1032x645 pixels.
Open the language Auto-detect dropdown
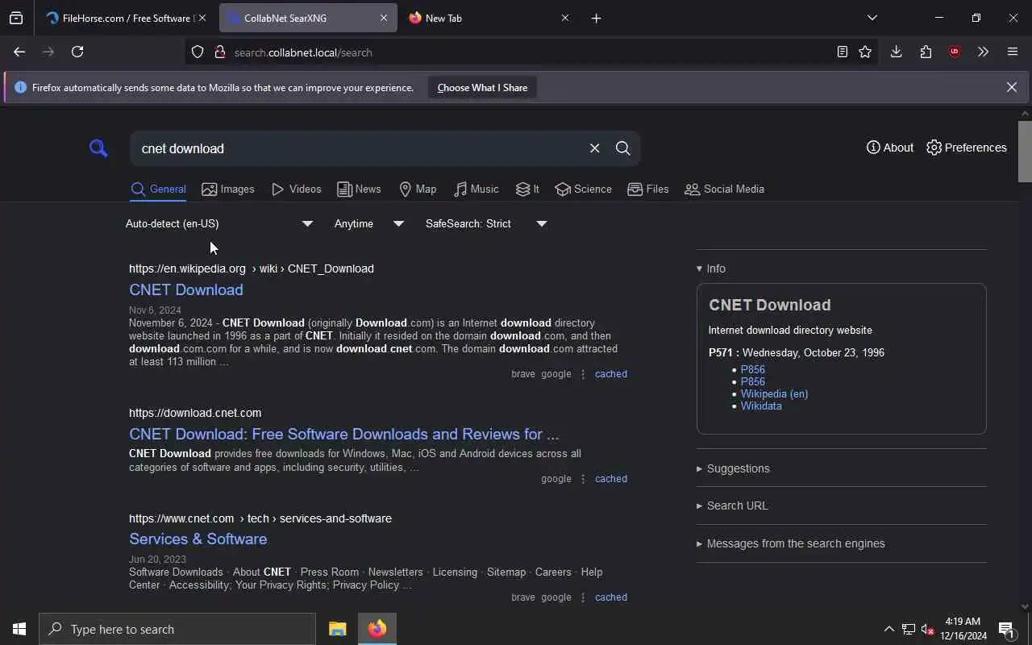click(x=219, y=223)
